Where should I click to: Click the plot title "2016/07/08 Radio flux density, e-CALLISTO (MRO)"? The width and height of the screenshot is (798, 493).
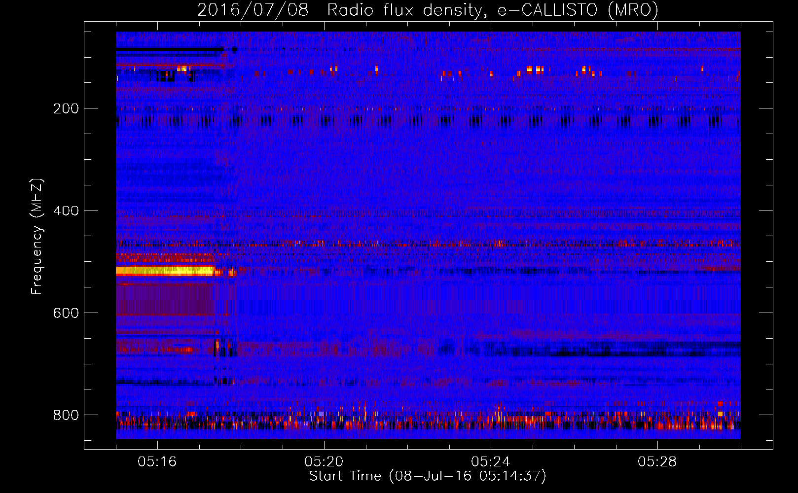tap(428, 10)
